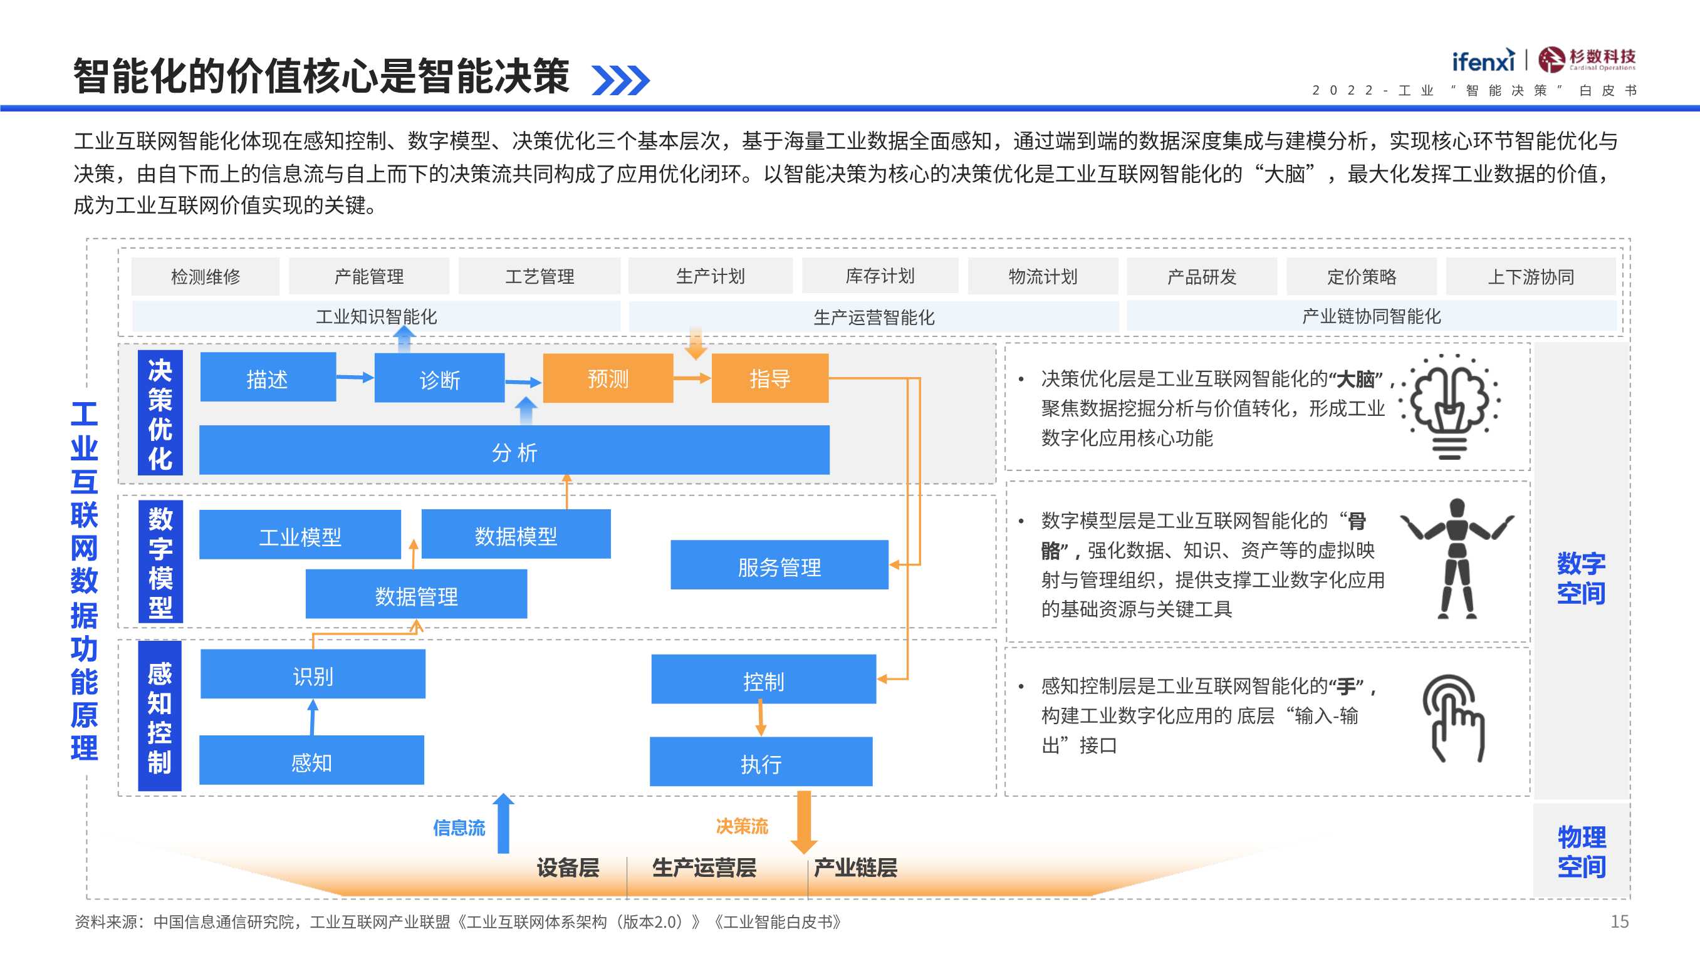Click the 识别 block

(313, 674)
